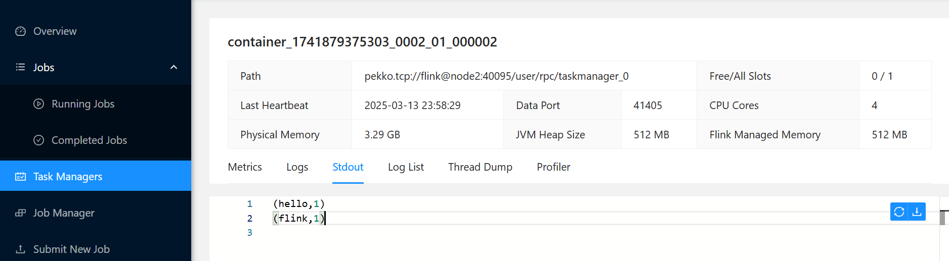The width and height of the screenshot is (949, 261).
Task: Open the Profiler tab
Action: 553,167
